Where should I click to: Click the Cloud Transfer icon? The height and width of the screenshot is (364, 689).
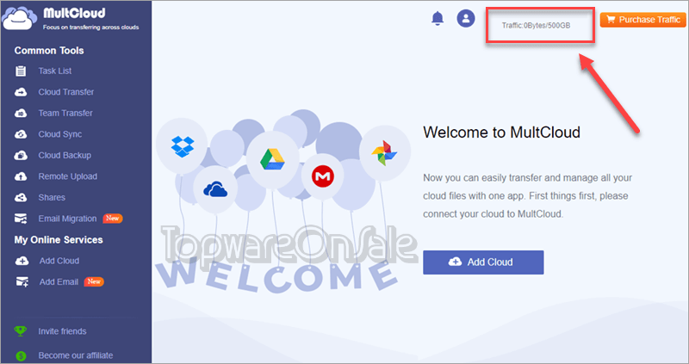click(21, 92)
